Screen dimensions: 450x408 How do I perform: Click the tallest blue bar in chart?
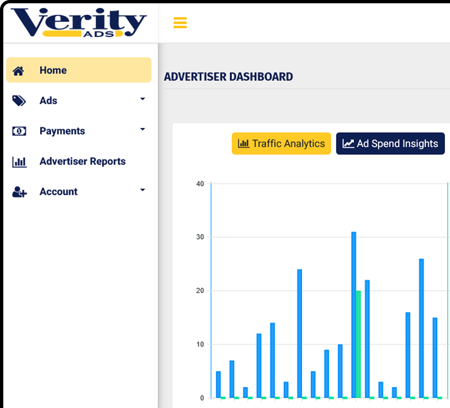[354, 315]
